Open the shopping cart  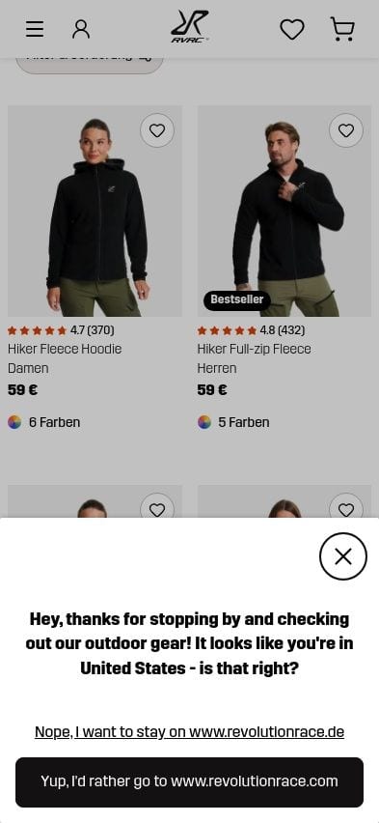click(x=342, y=29)
